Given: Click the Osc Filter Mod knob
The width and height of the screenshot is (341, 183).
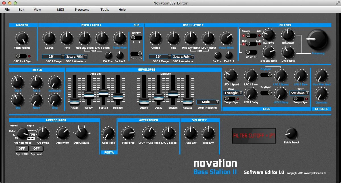Looking at the screenshot, I should (321, 76).
